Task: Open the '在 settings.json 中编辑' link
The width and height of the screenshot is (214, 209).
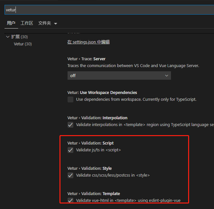Action: (x=89, y=42)
